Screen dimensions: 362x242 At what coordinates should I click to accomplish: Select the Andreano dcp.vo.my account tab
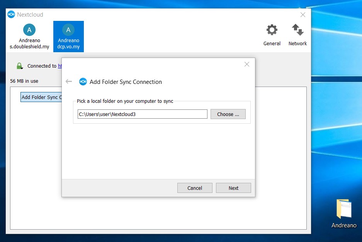click(68, 36)
